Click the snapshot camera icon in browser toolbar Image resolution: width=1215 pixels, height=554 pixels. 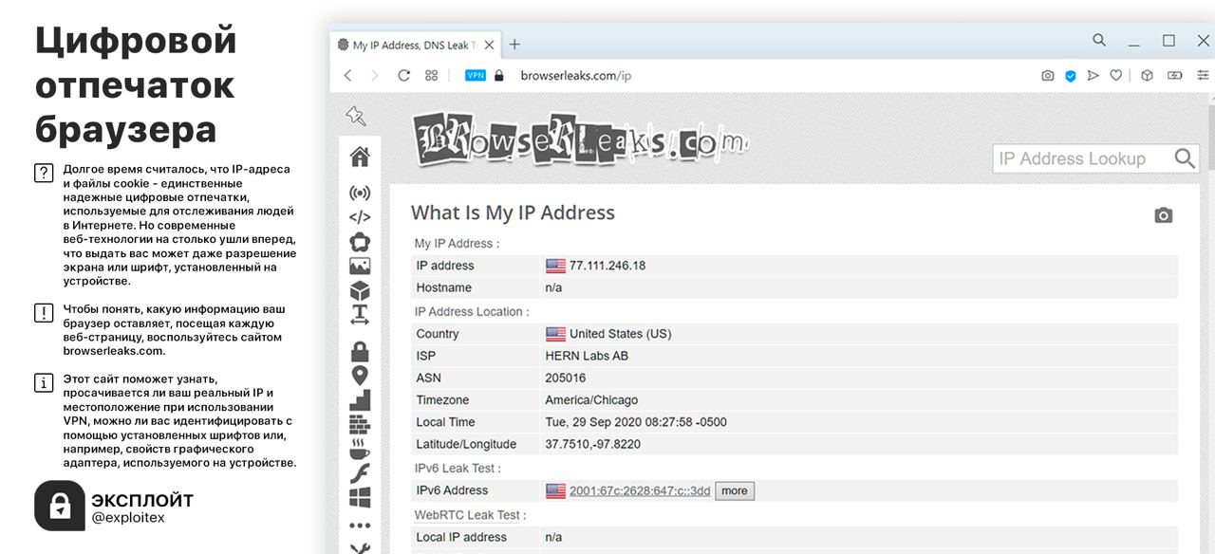click(x=1048, y=75)
